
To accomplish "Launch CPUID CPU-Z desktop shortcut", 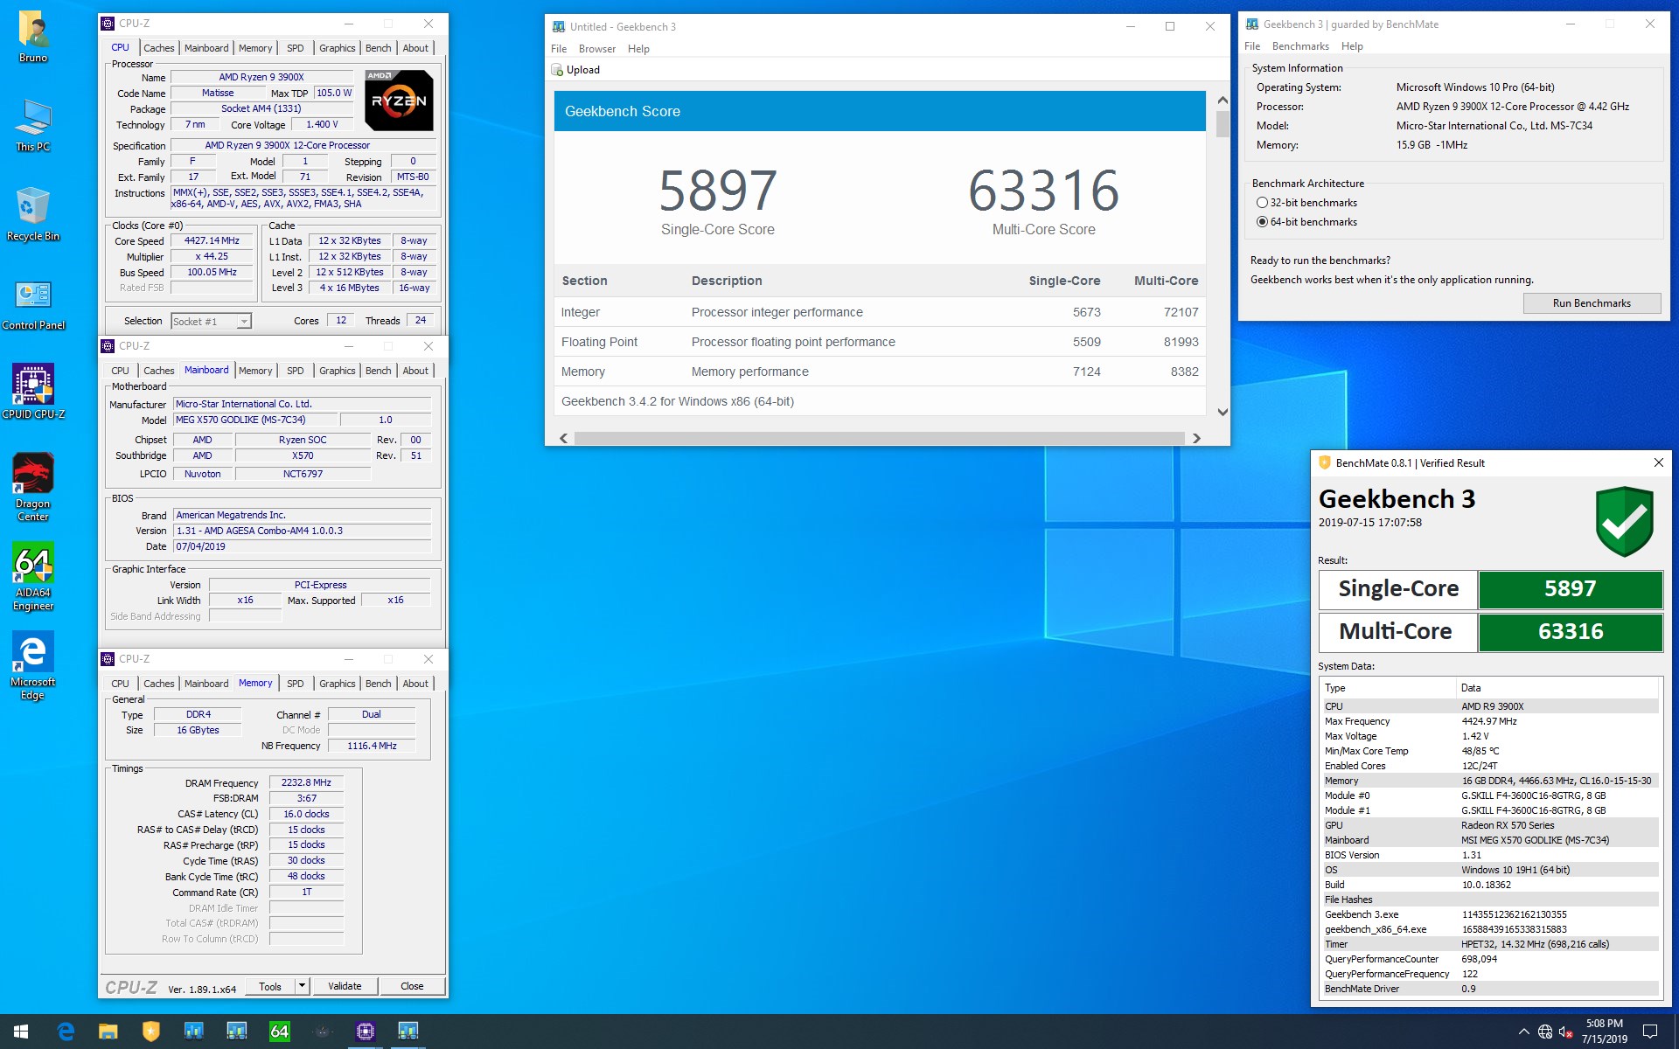I will coord(33,392).
